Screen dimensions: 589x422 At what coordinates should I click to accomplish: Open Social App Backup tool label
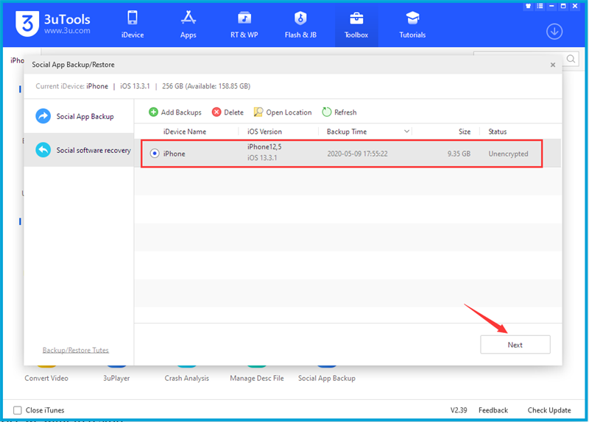tap(327, 378)
